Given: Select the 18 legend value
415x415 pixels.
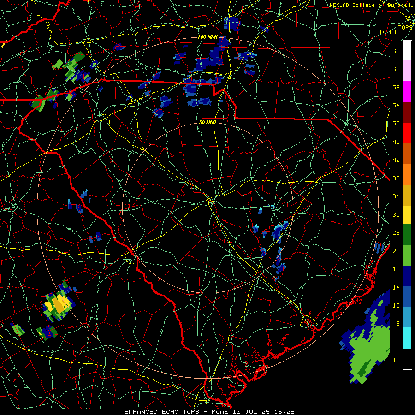Looking at the screenshot, I should [x=396, y=269].
